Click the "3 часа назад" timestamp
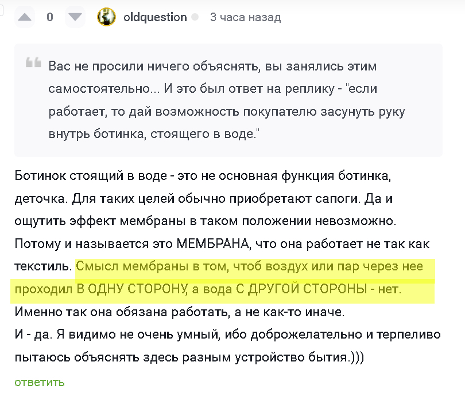This screenshot has height=401, width=465. pyautogui.click(x=245, y=18)
